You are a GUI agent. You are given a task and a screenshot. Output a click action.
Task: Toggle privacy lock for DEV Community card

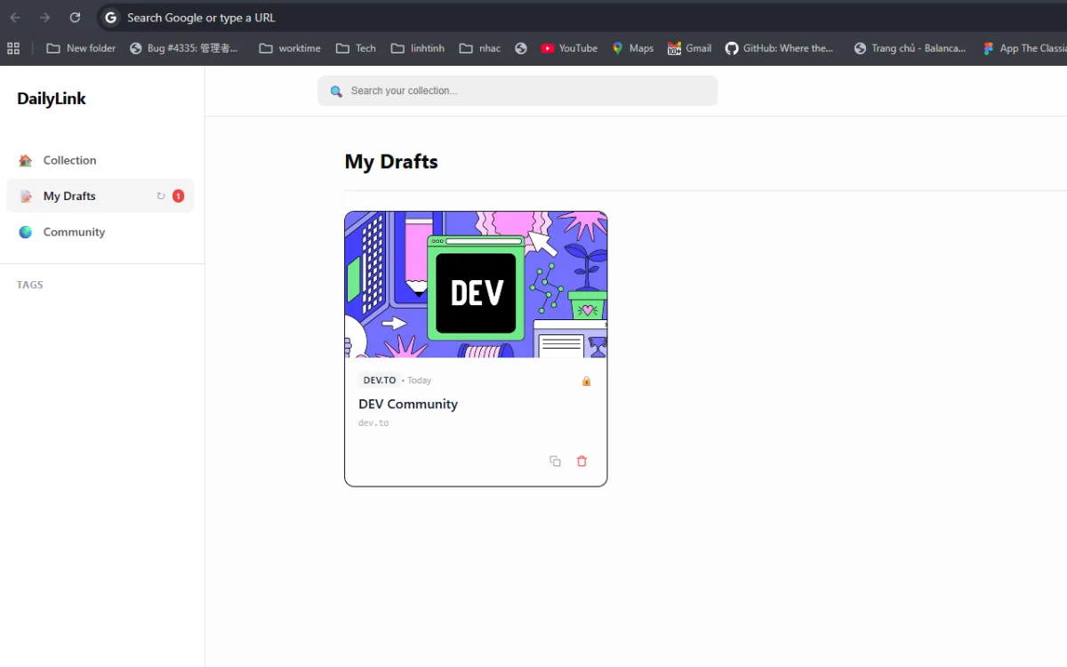point(586,380)
